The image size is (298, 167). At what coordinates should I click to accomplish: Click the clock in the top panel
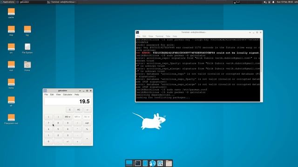point(284,2)
